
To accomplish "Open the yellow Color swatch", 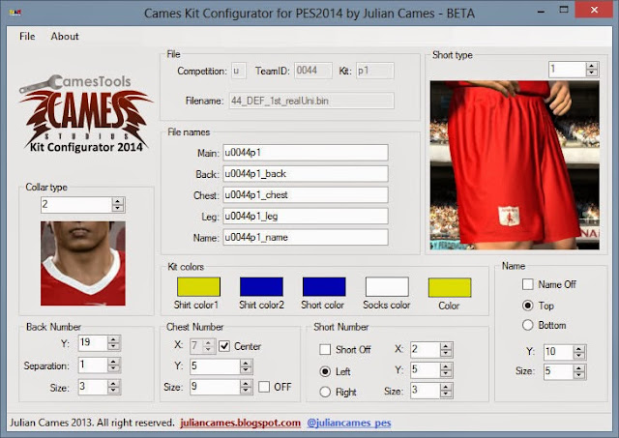I will point(450,287).
